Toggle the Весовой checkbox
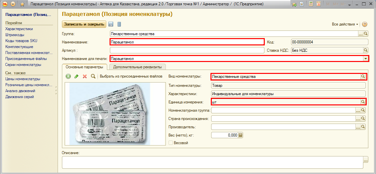Screen dimensions: 376x174 point(171,143)
